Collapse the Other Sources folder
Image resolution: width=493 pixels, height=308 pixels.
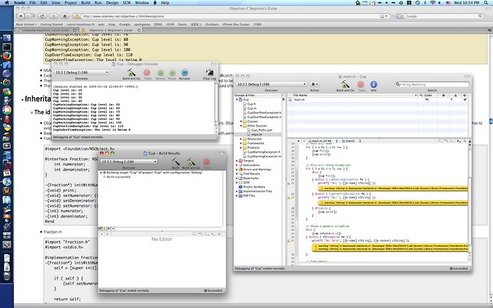point(241,126)
